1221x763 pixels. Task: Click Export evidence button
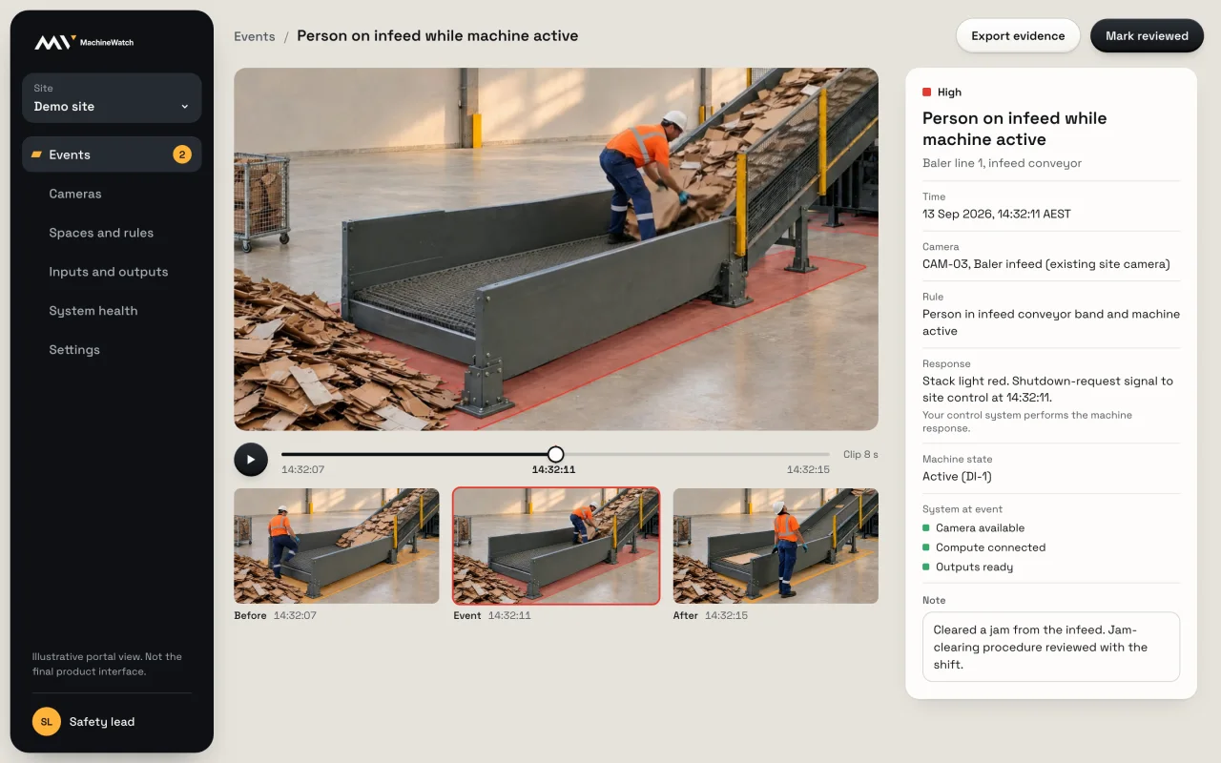tap(1018, 36)
